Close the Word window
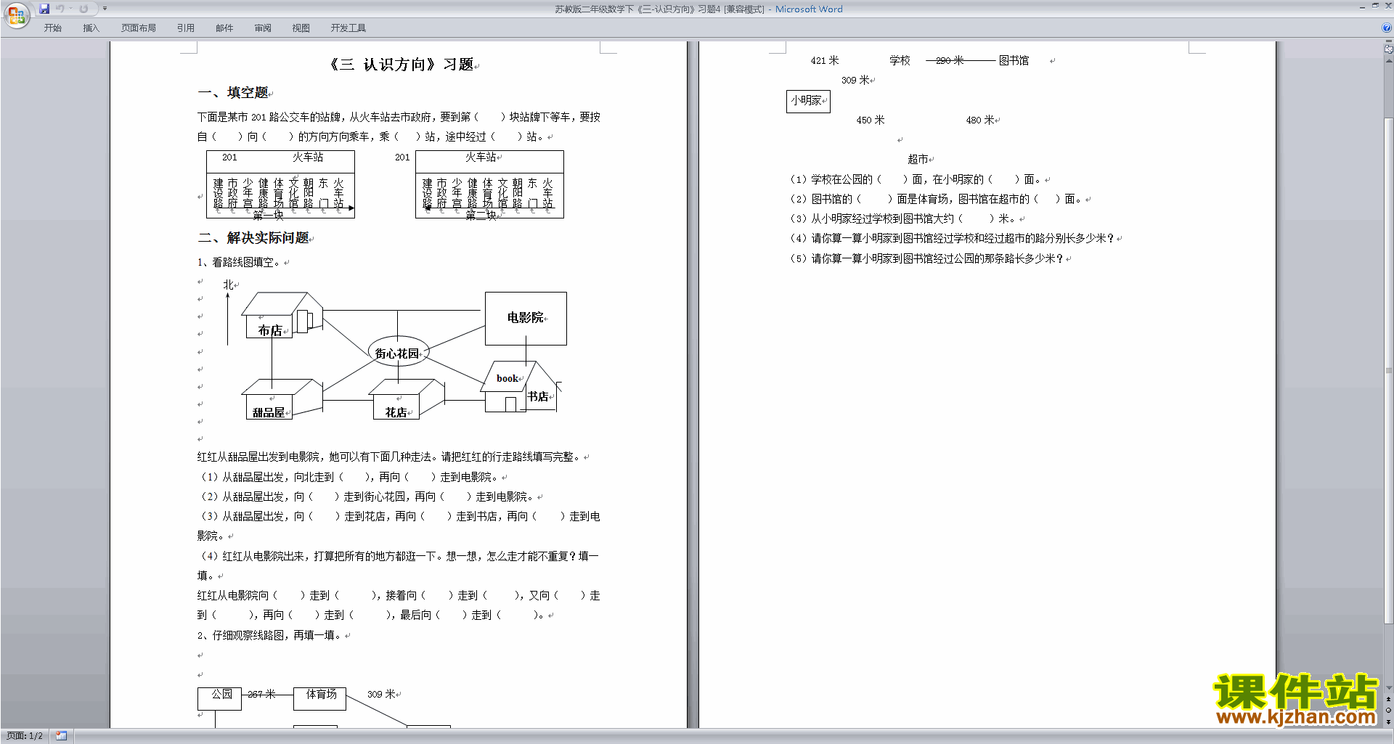The height and width of the screenshot is (744, 1394). (x=1387, y=6)
